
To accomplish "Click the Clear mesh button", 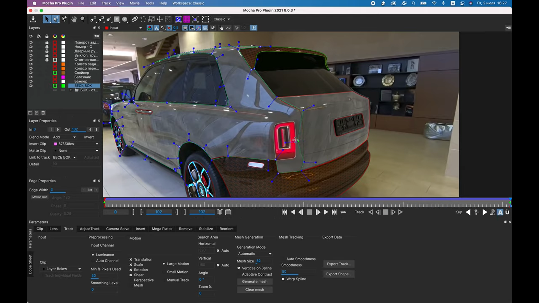I will pos(255,290).
